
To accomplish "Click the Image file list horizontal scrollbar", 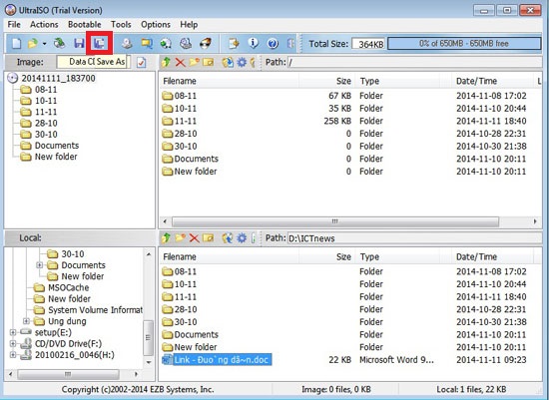I will (x=335, y=221).
